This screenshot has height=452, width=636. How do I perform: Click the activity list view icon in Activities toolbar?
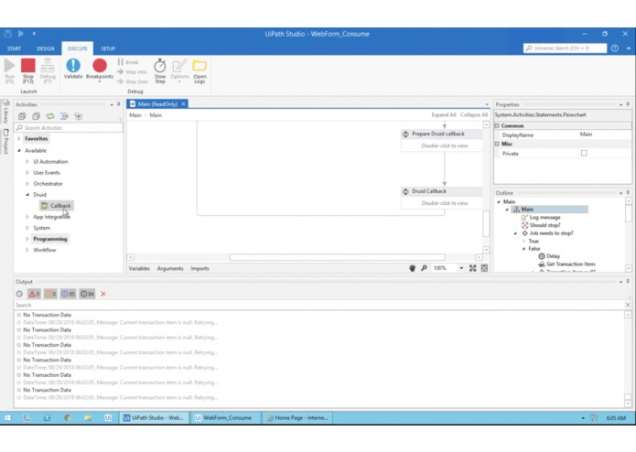coord(64,116)
